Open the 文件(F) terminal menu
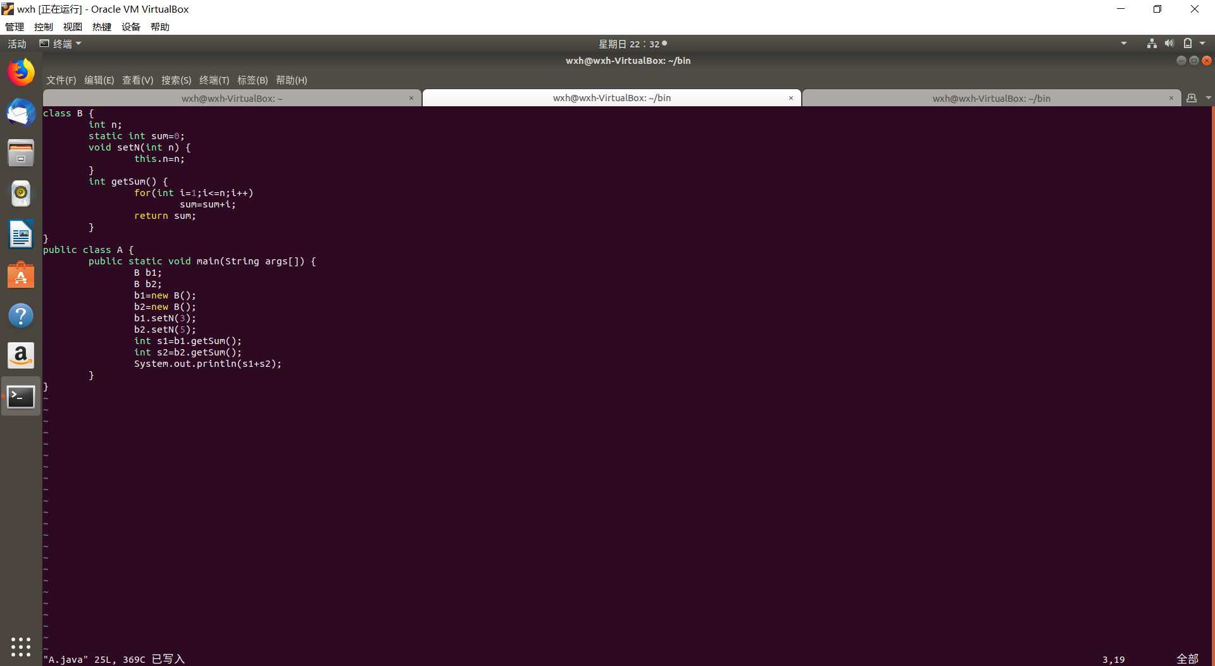Image resolution: width=1215 pixels, height=666 pixels. point(61,80)
